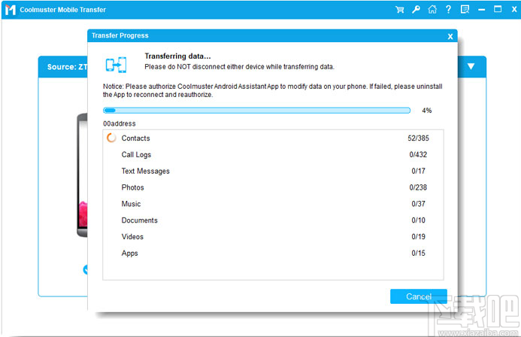The height and width of the screenshot is (337, 521).
Task: Select the Text Messages row
Action: pyautogui.click(x=272, y=172)
